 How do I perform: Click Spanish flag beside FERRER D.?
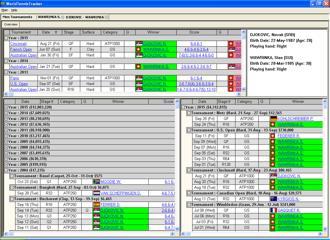point(97,204)
